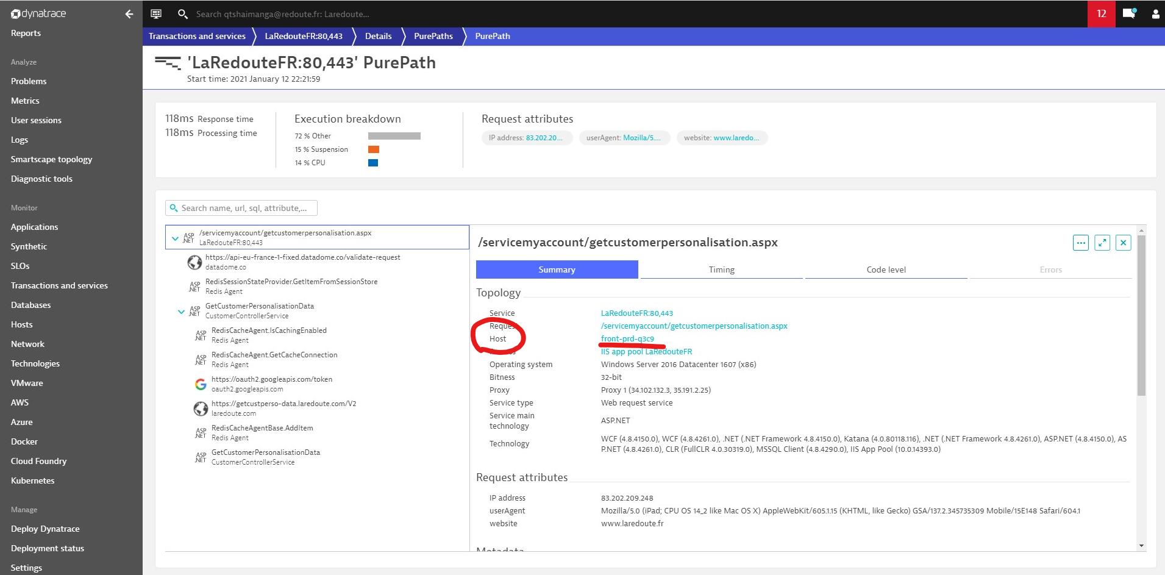1165x575 pixels.
Task: Click the red problems counter showing 12
Action: click(x=1101, y=13)
